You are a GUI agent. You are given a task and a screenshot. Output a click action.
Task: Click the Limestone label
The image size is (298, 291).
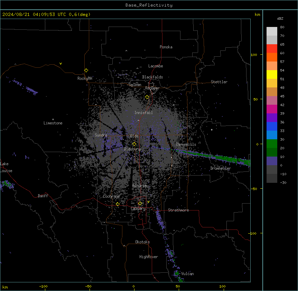(53, 123)
